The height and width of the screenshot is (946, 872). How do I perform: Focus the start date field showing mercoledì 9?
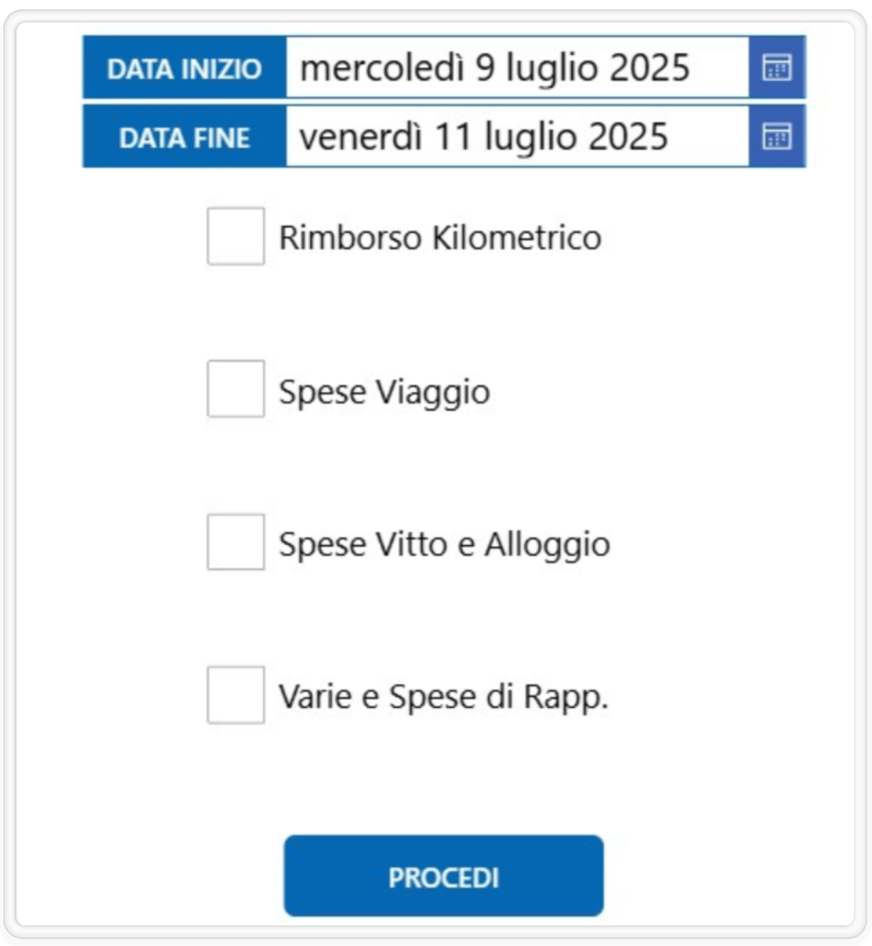click(x=518, y=67)
